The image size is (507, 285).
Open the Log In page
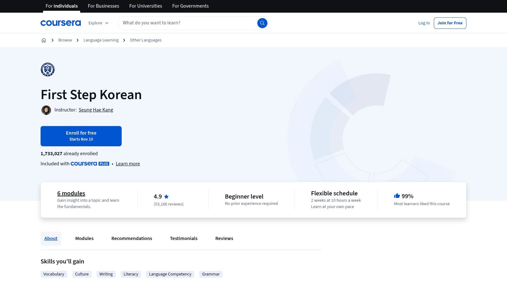(424, 23)
